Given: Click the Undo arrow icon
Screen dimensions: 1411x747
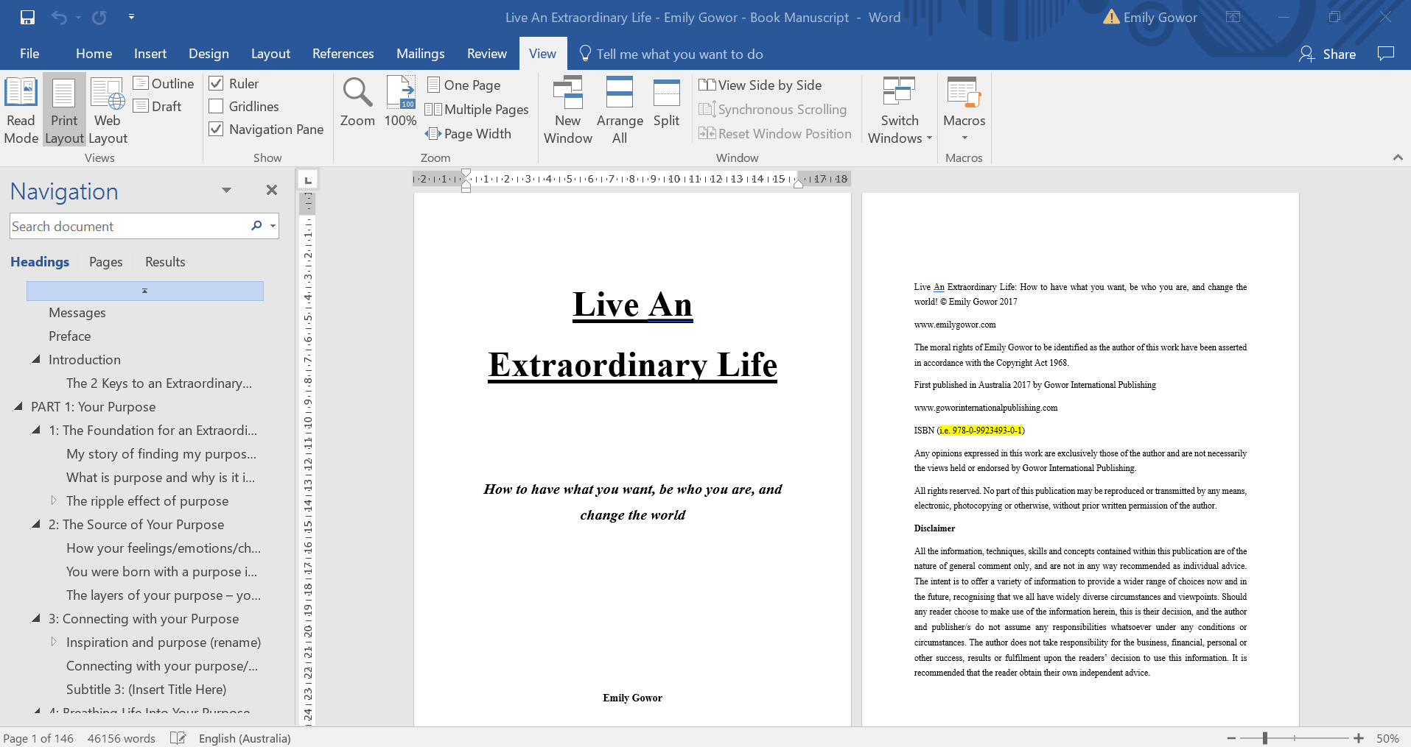Looking at the screenshot, I should tap(59, 17).
